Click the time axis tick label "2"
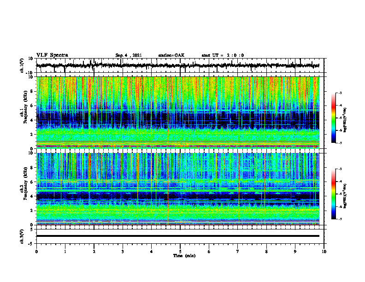 tap(94, 252)
